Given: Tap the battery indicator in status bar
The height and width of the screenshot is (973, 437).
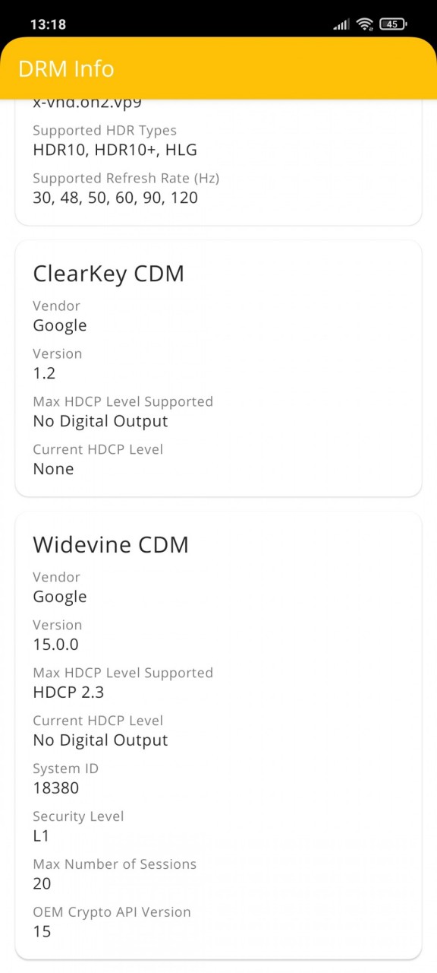Looking at the screenshot, I should coord(393,24).
